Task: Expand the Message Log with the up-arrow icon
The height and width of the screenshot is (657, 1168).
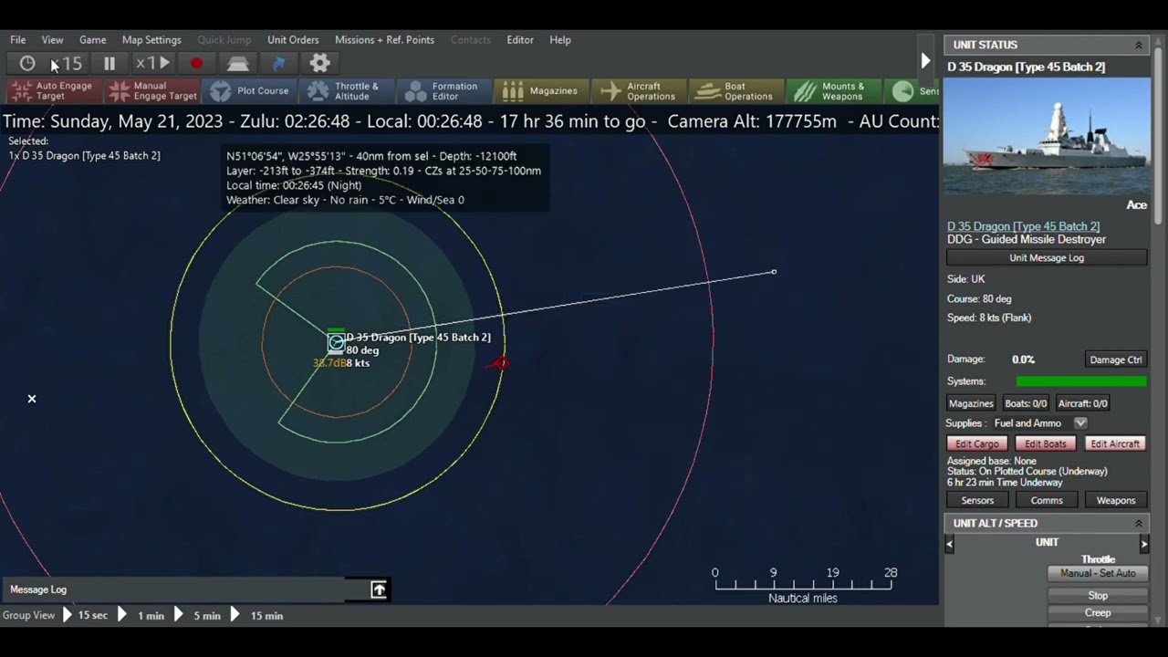Action: [x=379, y=589]
